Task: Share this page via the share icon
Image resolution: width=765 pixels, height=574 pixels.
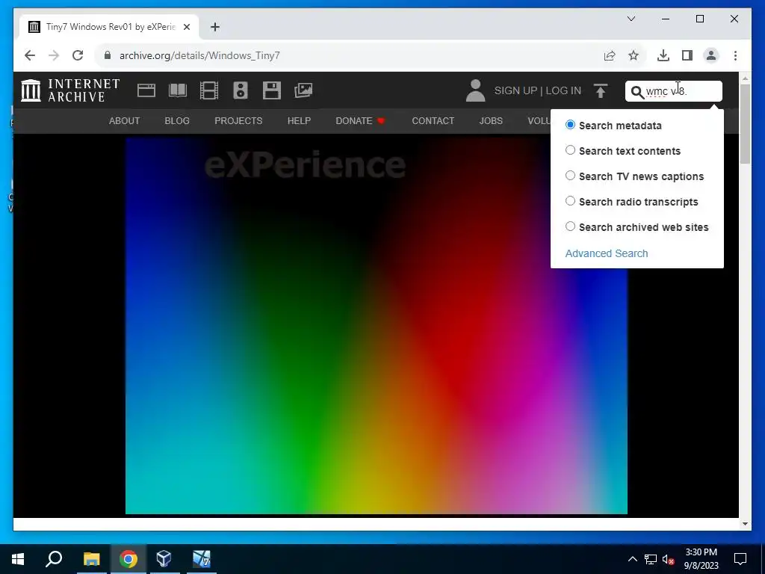Action: (610, 55)
